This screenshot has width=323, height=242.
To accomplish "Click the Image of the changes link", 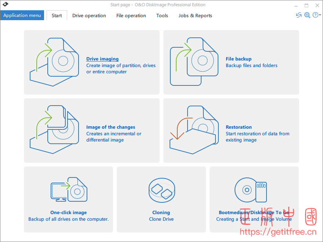I will 110,127.
